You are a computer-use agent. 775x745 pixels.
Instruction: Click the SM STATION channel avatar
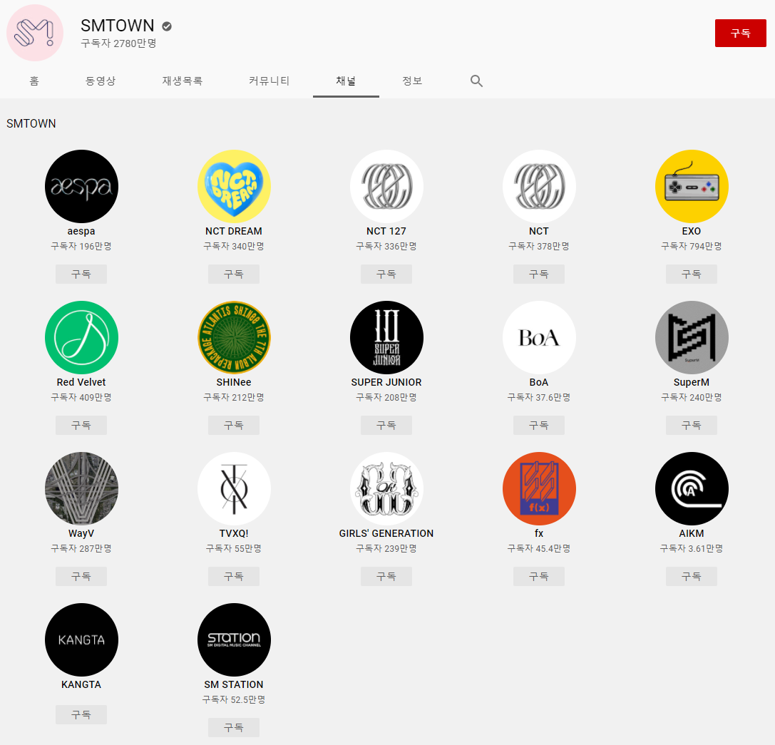234,639
